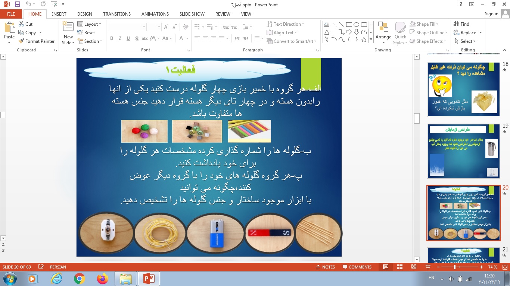The width and height of the screenshot is (510, 286).
Task: Select slide 19 thumbnail
Action: coord(463,152)
